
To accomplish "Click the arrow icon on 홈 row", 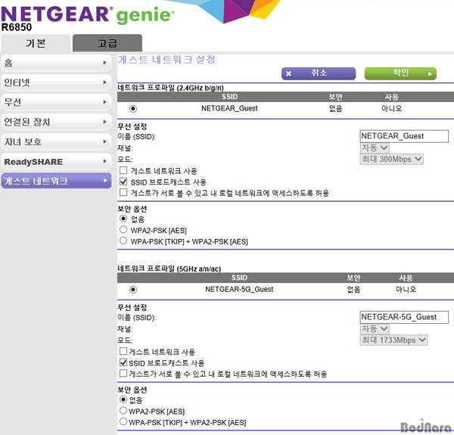I will click(105, 63).
